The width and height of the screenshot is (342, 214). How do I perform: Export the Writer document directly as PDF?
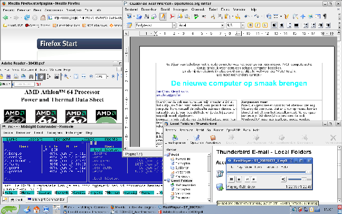172,16
